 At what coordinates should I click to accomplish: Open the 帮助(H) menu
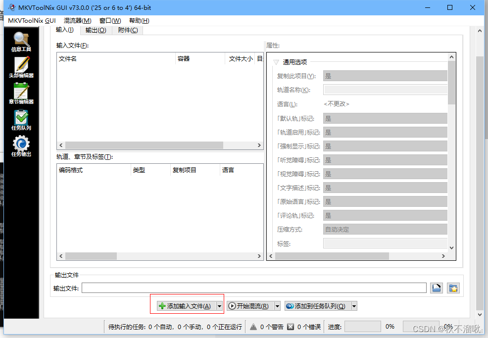[x=139, y=21]
